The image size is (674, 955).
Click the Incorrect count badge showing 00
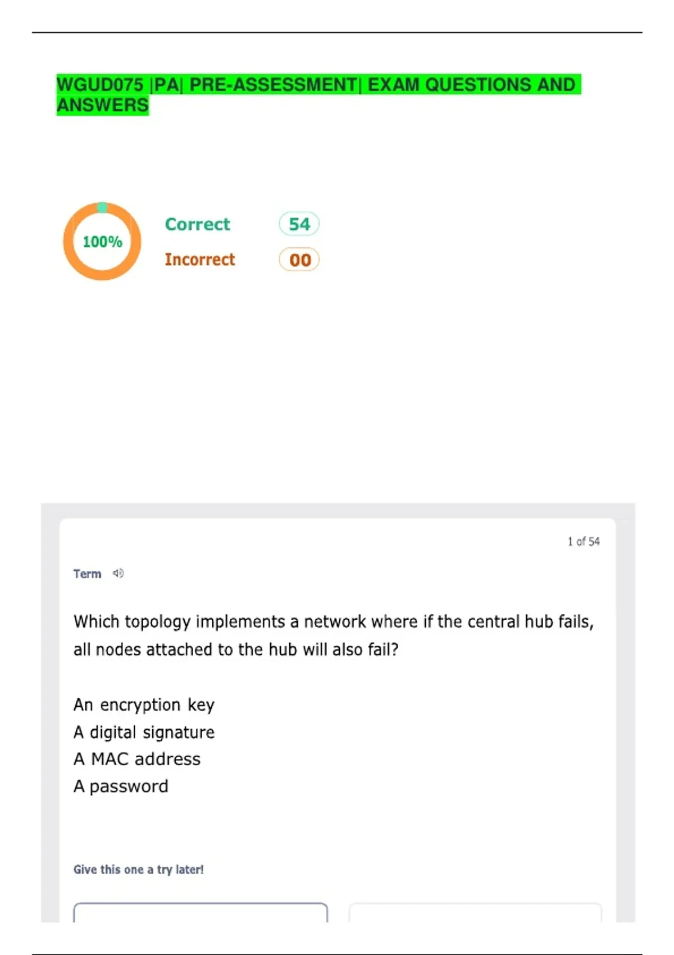(x=299, y=260)
